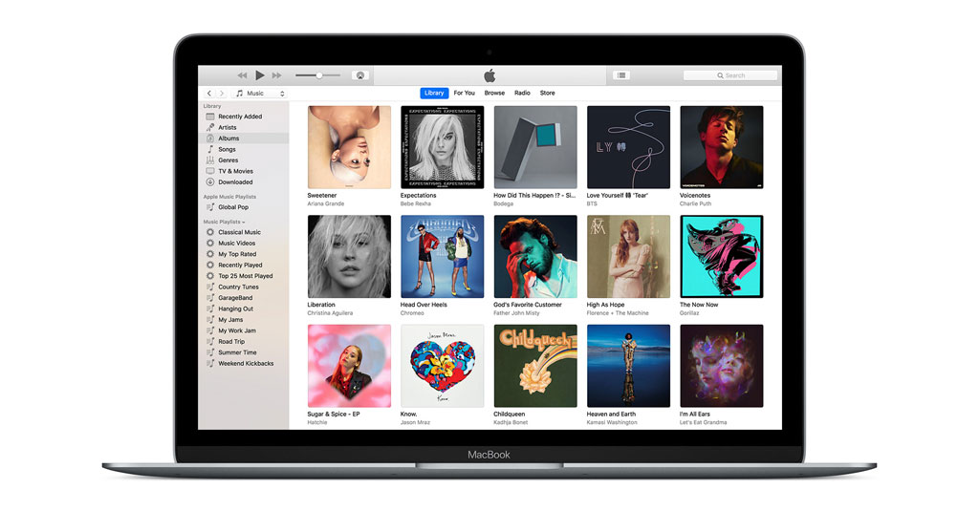Open the Head Over Heels album cover
The width and height of the screenshot is (979, 511).
[x=442, y=256]
